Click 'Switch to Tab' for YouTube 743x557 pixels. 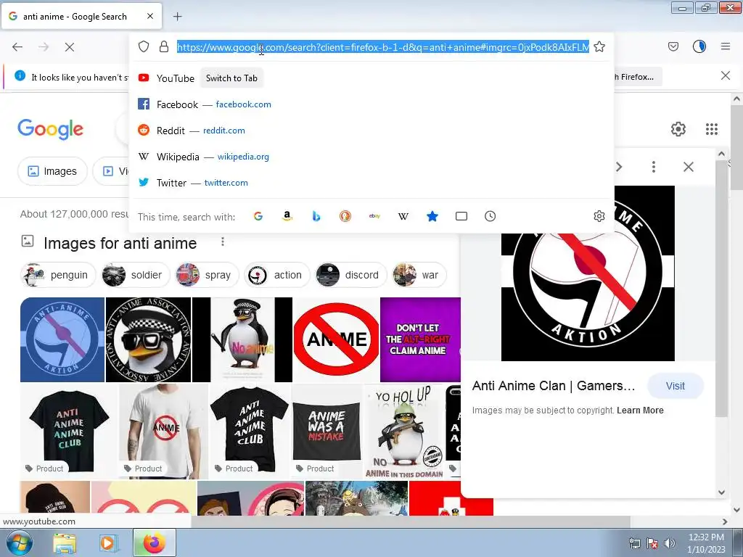click(231, 78)
